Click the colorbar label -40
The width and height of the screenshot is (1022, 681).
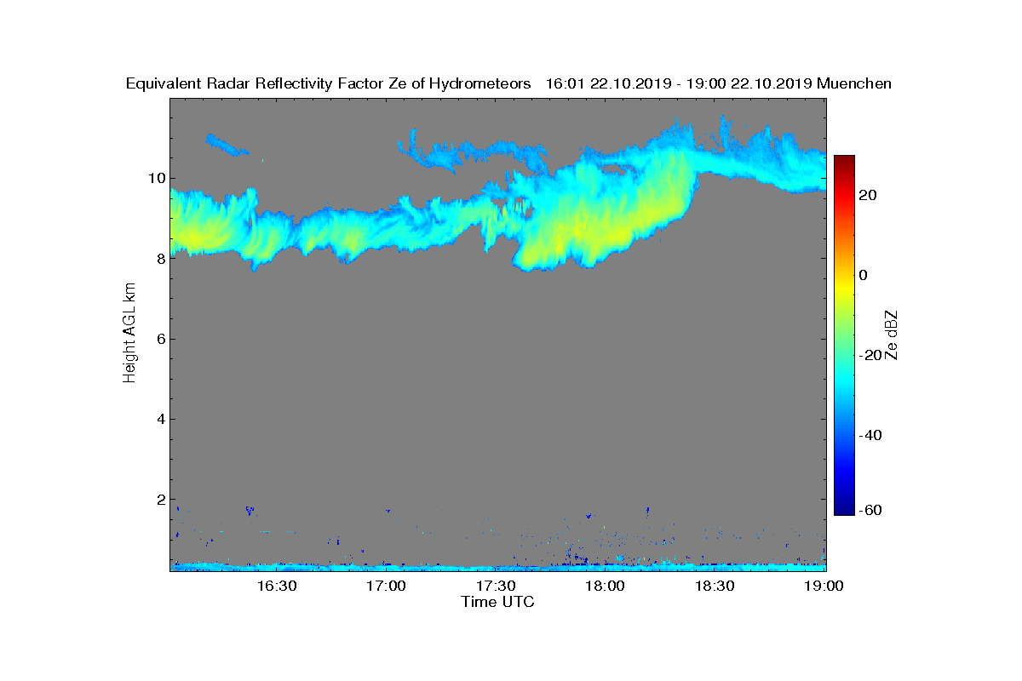click(870, 435)
